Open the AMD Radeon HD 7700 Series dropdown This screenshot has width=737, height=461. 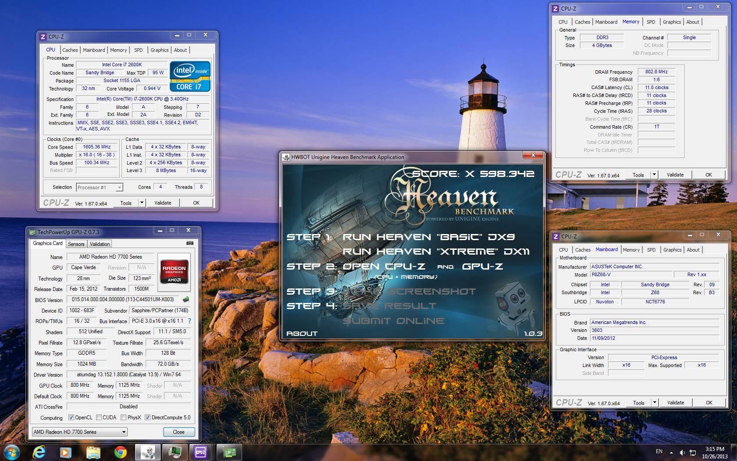pos(79,432)
